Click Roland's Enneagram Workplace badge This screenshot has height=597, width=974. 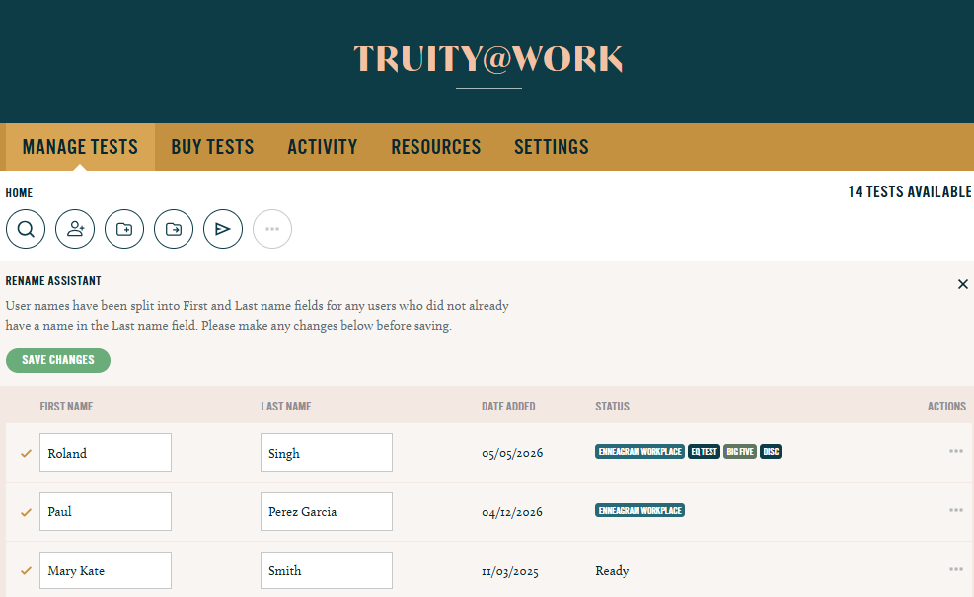(639, 452)
